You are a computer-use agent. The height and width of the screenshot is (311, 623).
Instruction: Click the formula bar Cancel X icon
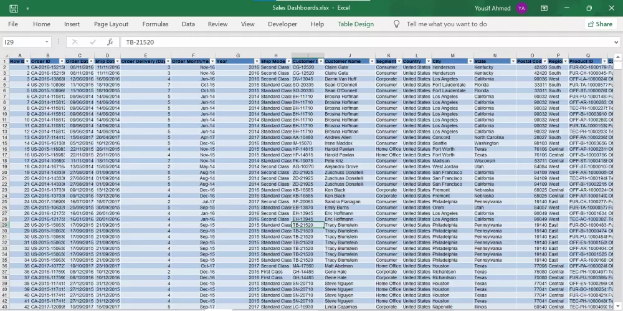[74, 42]
